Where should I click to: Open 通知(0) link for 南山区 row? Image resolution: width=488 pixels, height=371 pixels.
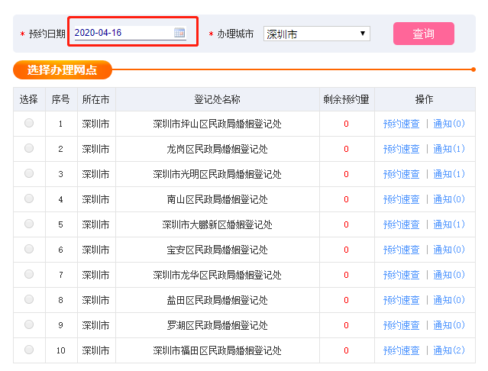tap(449, 199)
